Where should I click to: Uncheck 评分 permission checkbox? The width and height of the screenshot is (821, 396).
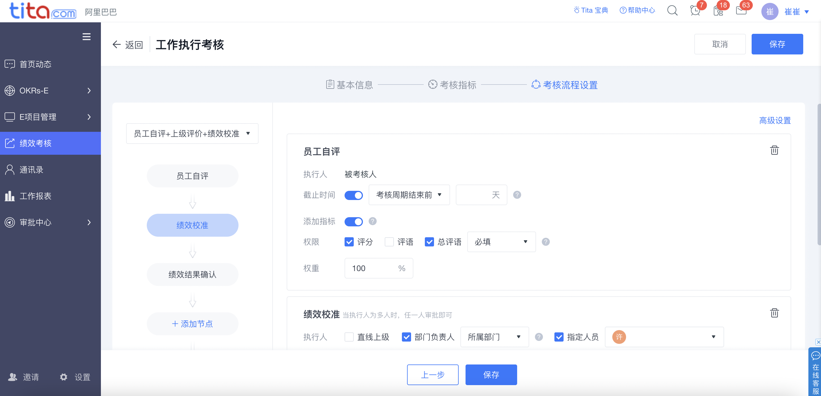click(349, 242)
